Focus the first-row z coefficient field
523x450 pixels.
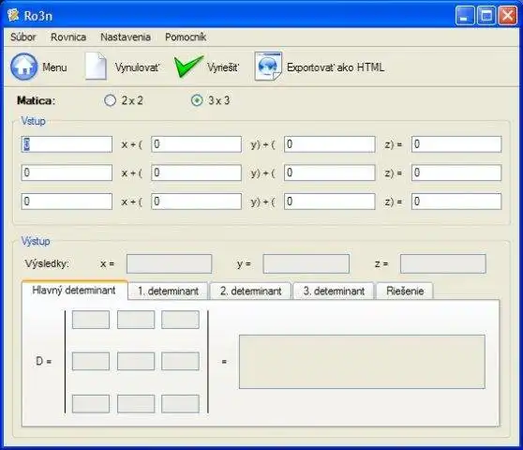tap(330, 144)
